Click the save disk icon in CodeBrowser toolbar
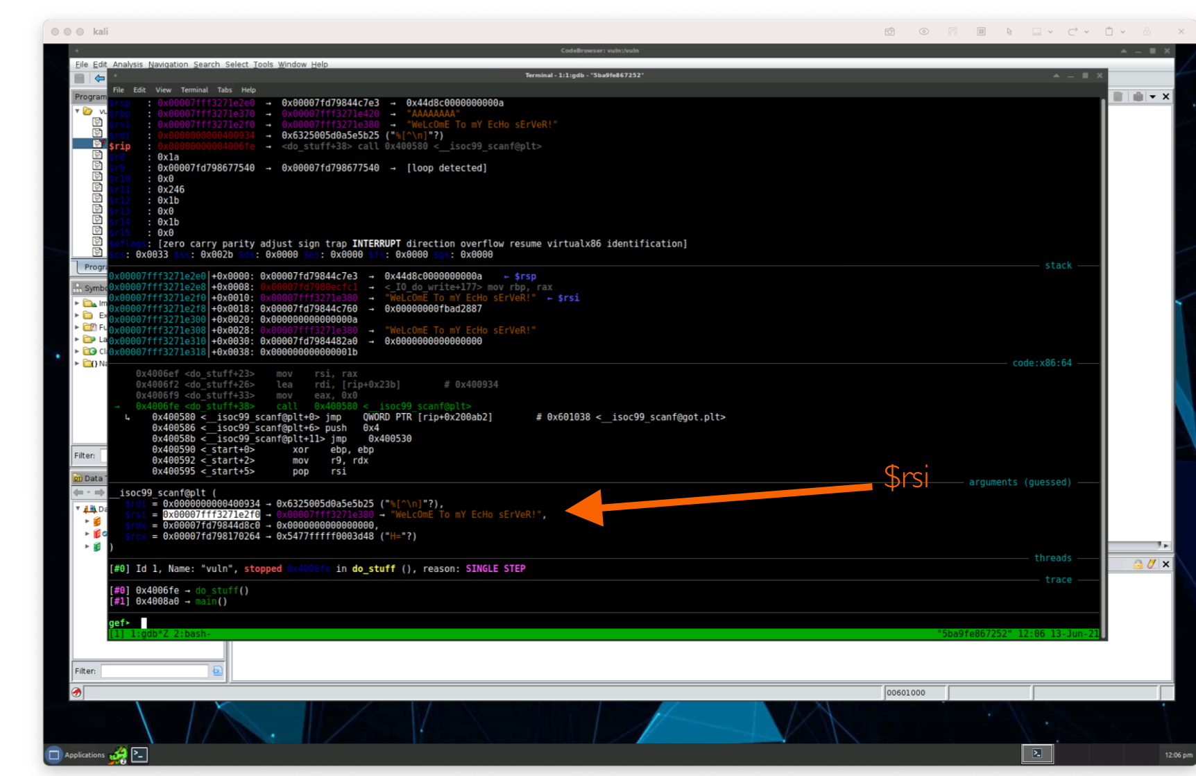Image resolution: width=1196 pixels, height=776 pixels. click(80, 78)
